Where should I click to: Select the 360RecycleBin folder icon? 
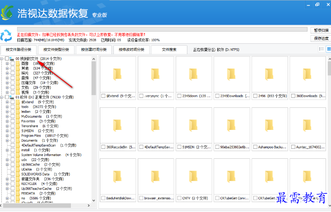(118, 125)
